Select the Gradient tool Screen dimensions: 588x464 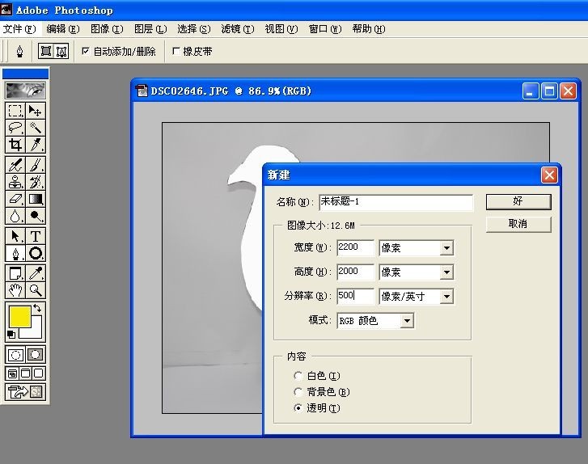pos(36,199)
